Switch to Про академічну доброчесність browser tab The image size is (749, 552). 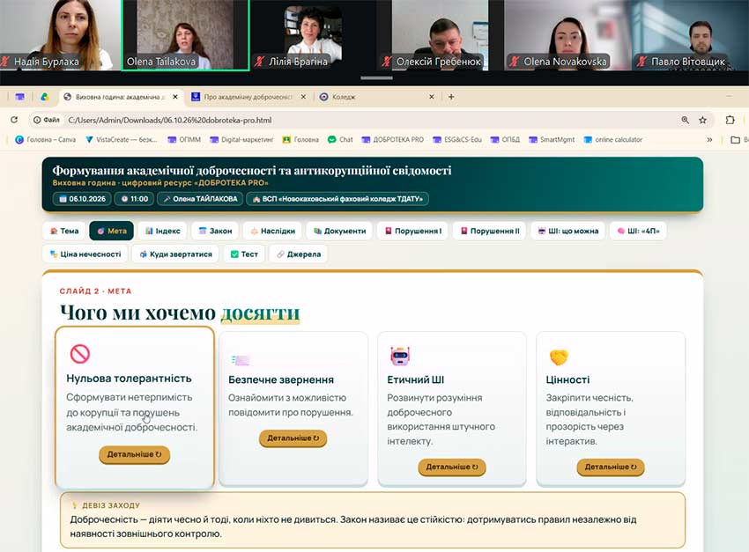[248, 97]
